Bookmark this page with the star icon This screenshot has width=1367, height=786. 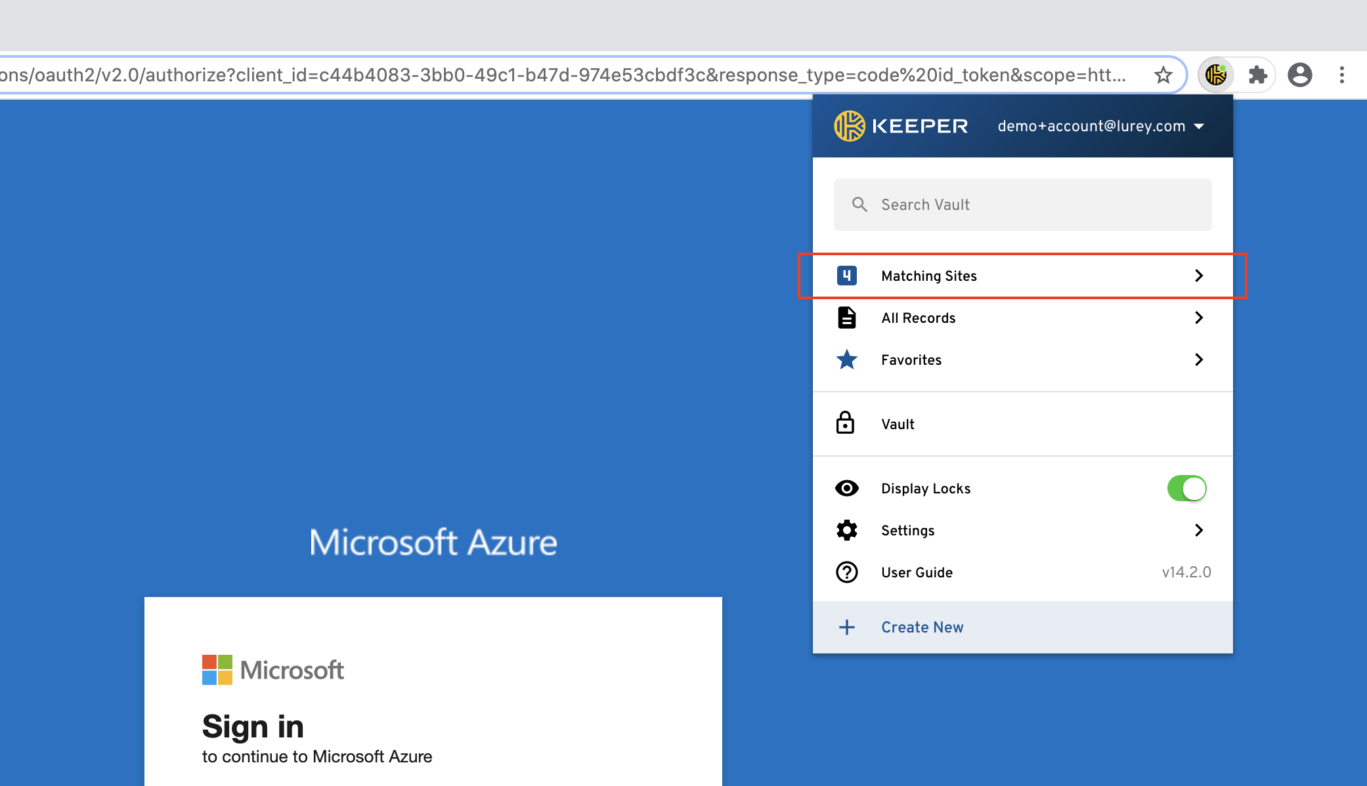pyautogui.click(x=1163, y=75)
